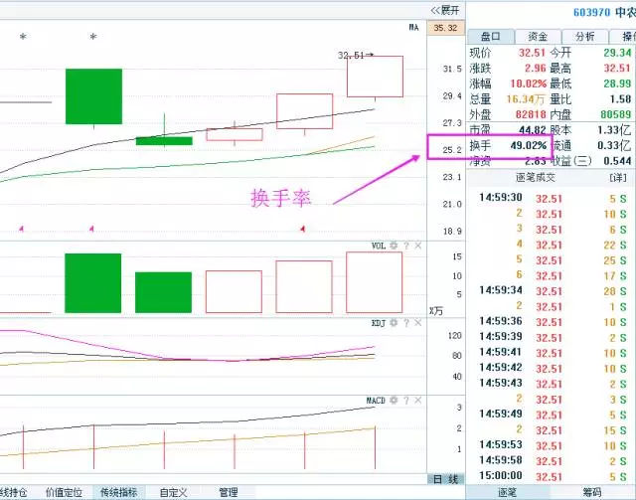The width and height of the screenshot is (636, 500).
Task: Click the 最低 value 28.99
Action: point(617,83)
